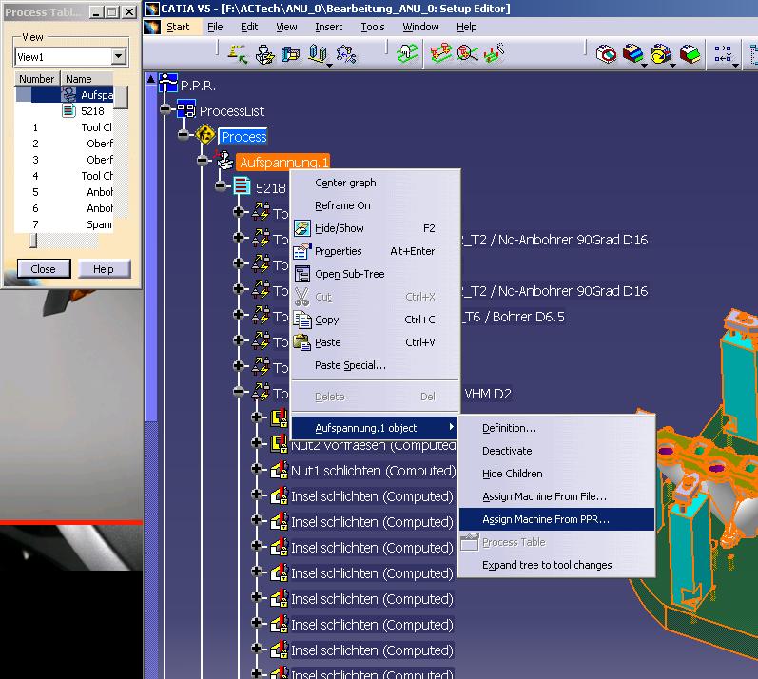
Task: Choose Definition... in submenu
Action: [556, 428]
